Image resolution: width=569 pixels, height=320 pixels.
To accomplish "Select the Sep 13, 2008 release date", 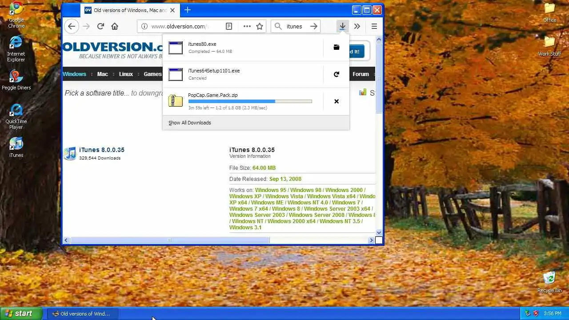I will coord(285,179).
